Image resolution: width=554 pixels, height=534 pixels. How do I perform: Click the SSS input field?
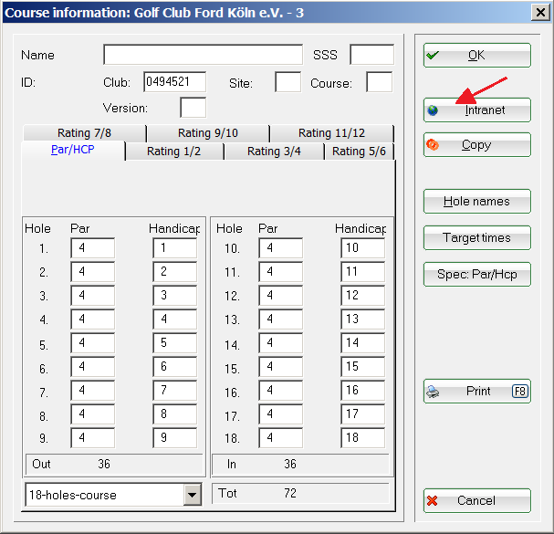coord(371,55)
